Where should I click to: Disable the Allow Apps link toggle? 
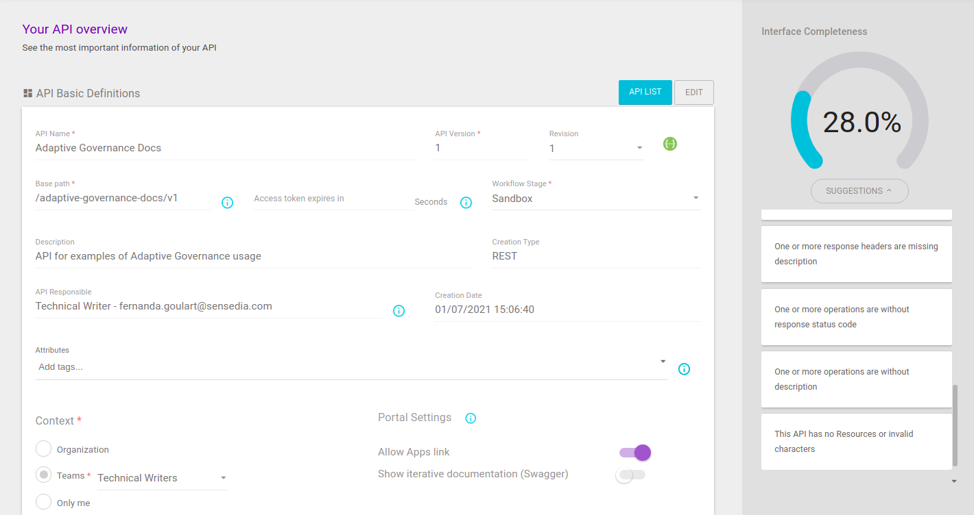point(634,453)
